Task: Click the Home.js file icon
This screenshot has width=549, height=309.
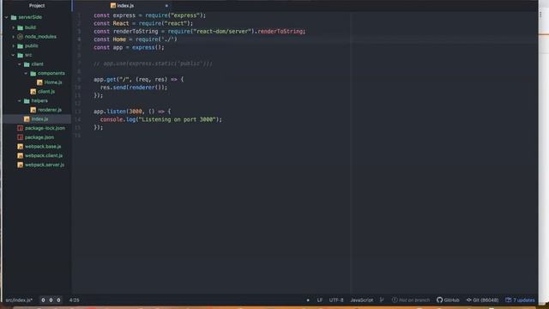Action: (39, 82)
